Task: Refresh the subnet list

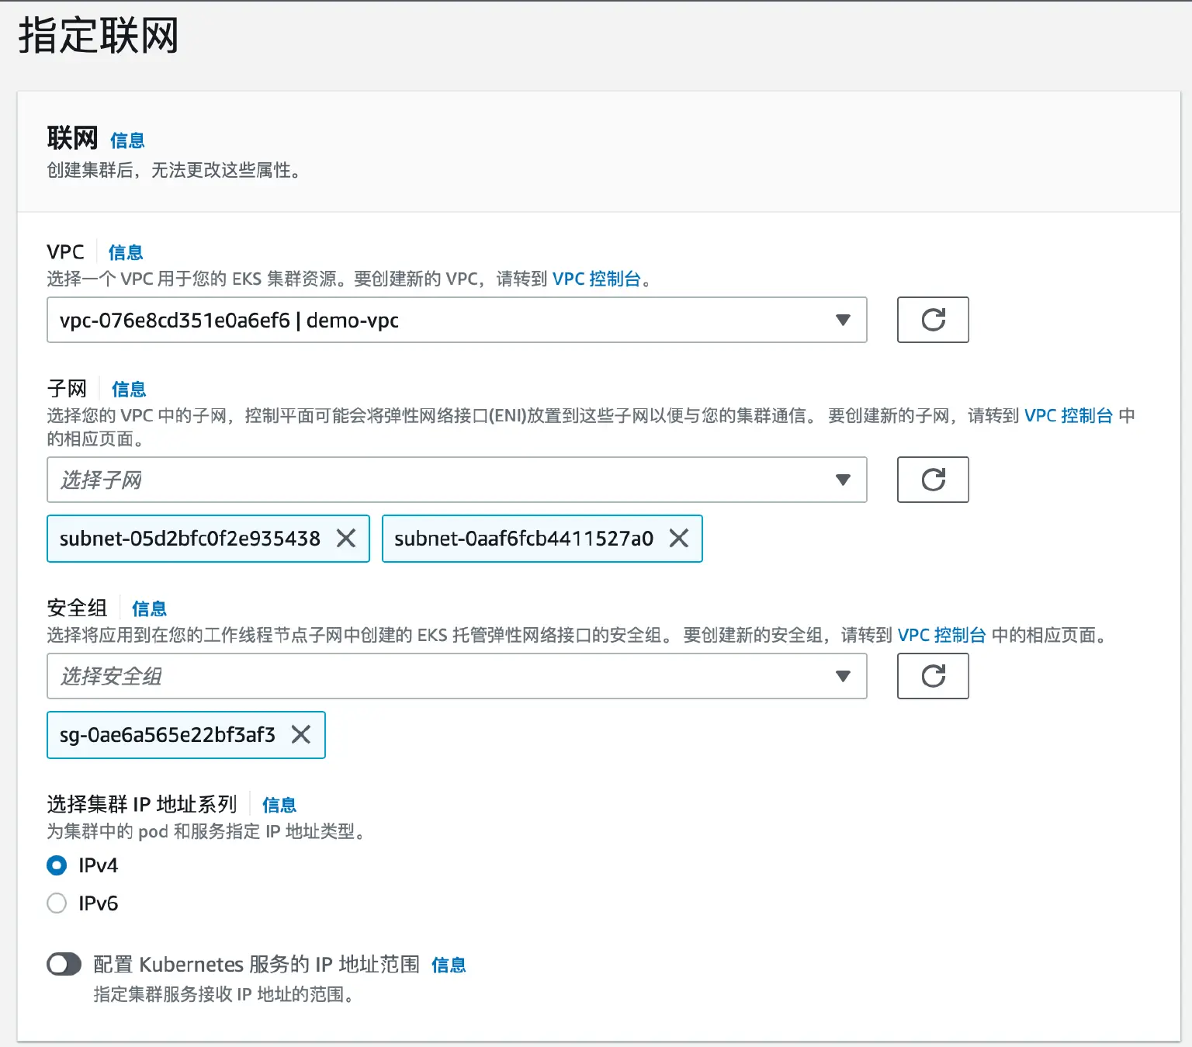Action: pos(932,480)
